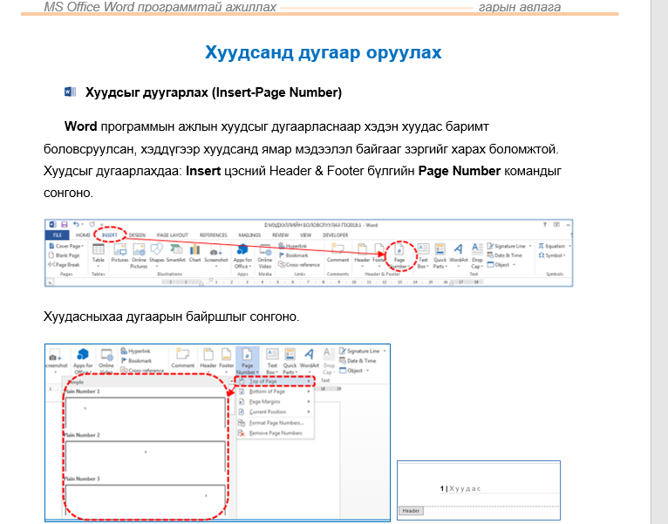Open the DEVELOPER tab
The width and height of the screenshot is (668, 524).
(335, 235)
